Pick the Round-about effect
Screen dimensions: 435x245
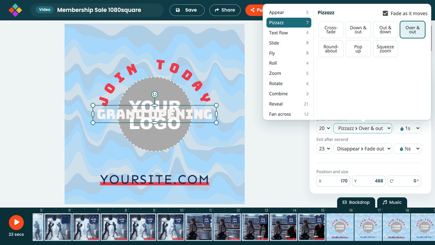click(x=331, y=49)
